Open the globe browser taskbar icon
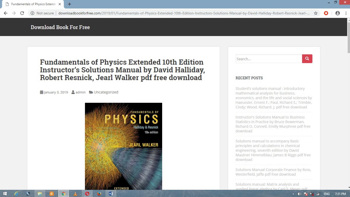Viewport: 350px width, 197px height. click(28, 194)
